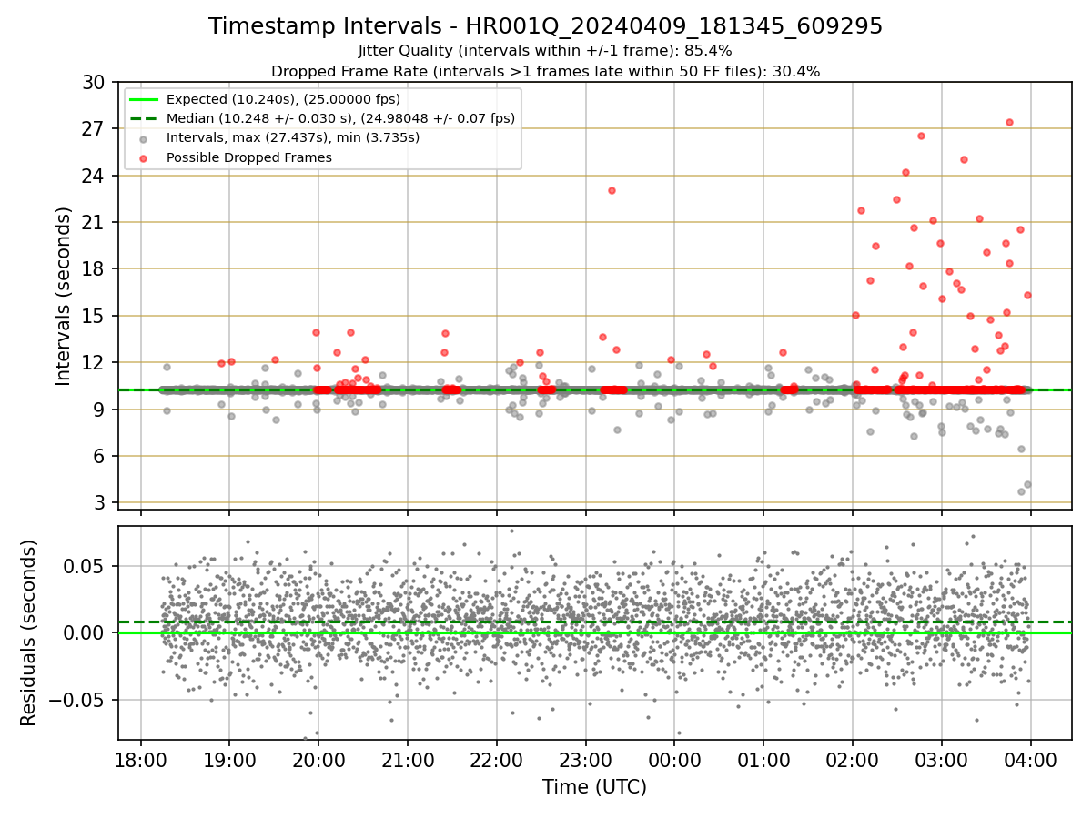Image resolution: width=1092 pixels, height=819 pixels.
Task: Click x-axis tick label '02:00'
Action: click(x=852, y=759)
